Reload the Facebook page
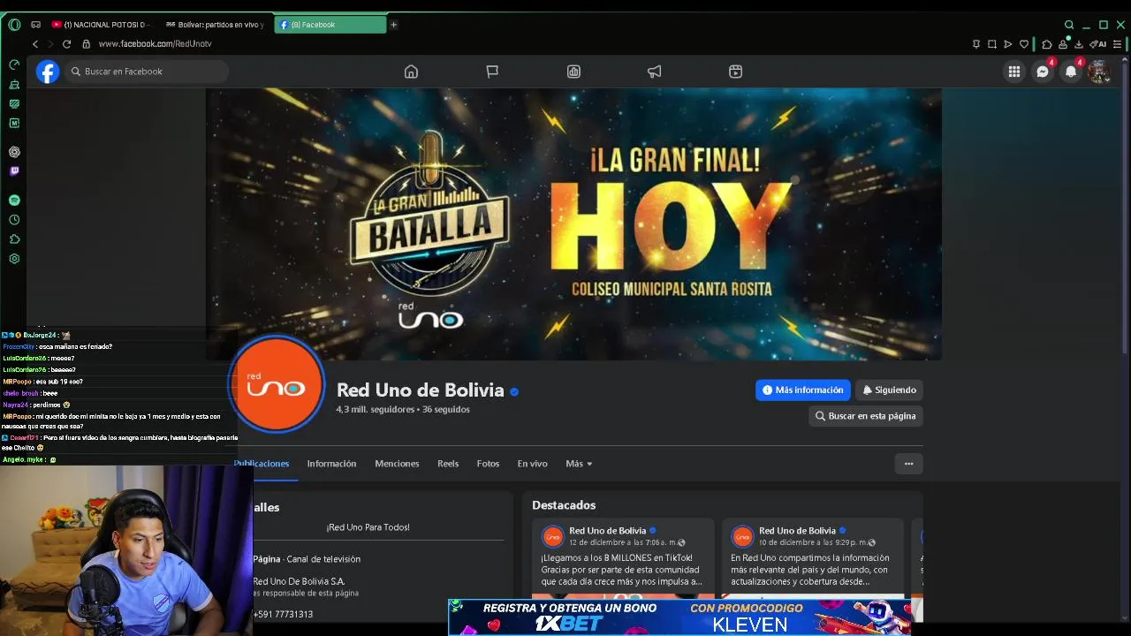1131x636 pixels. tap(66, 44)
